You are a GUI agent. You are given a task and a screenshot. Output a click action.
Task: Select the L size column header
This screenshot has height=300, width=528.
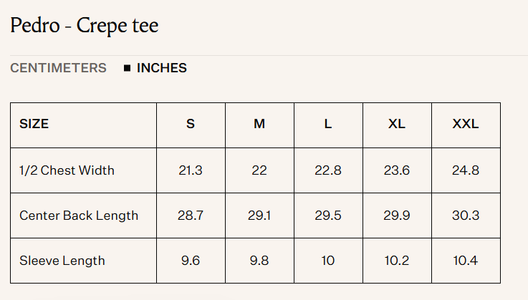(328, 124)
